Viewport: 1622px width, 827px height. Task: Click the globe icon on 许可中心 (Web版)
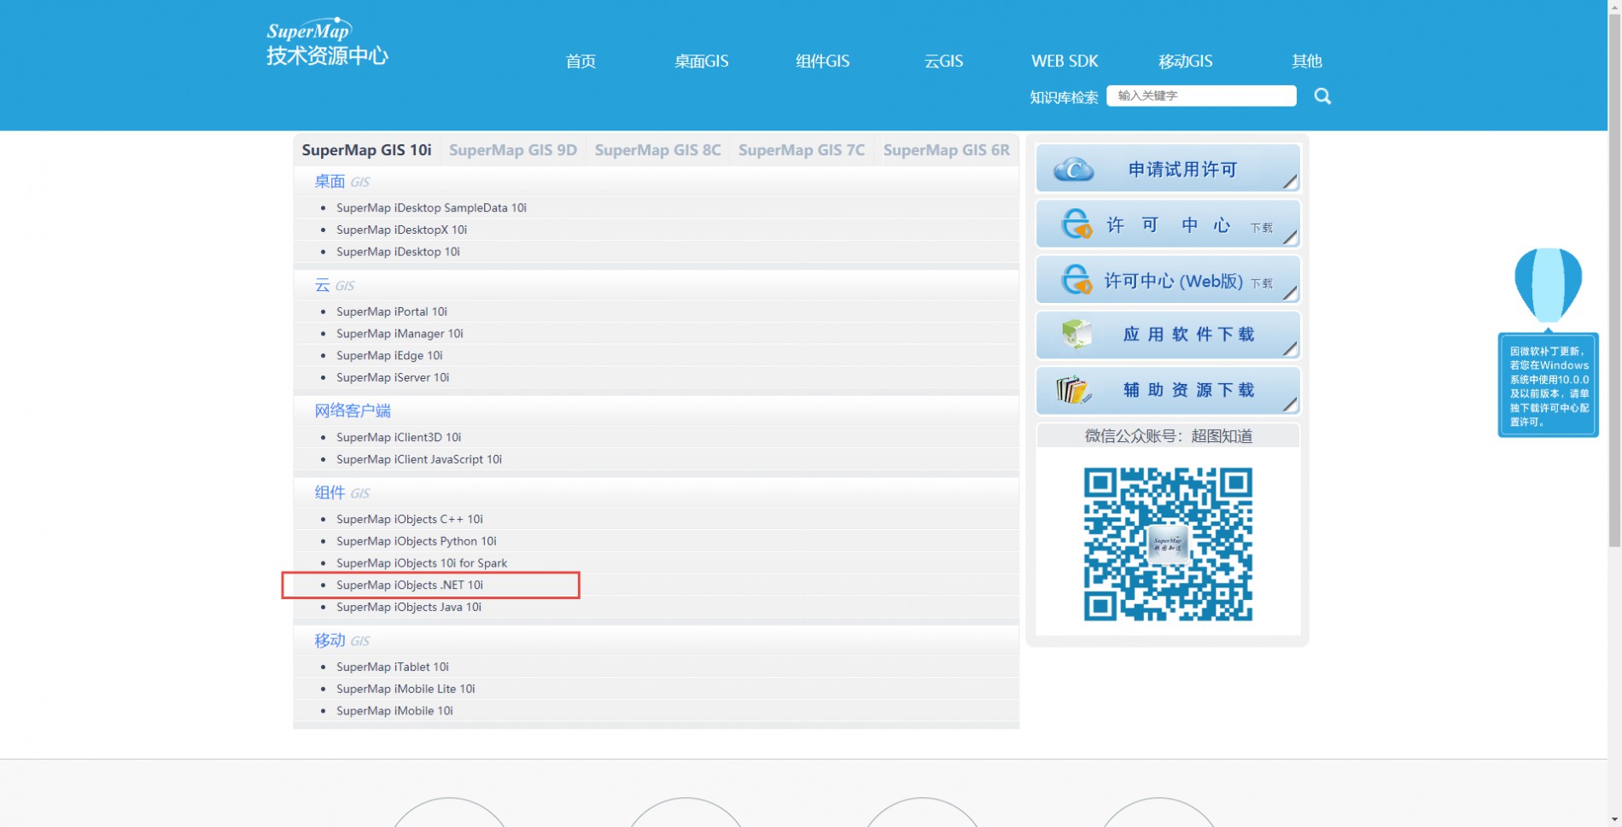pyautogui.click(x=1076, y=279)
